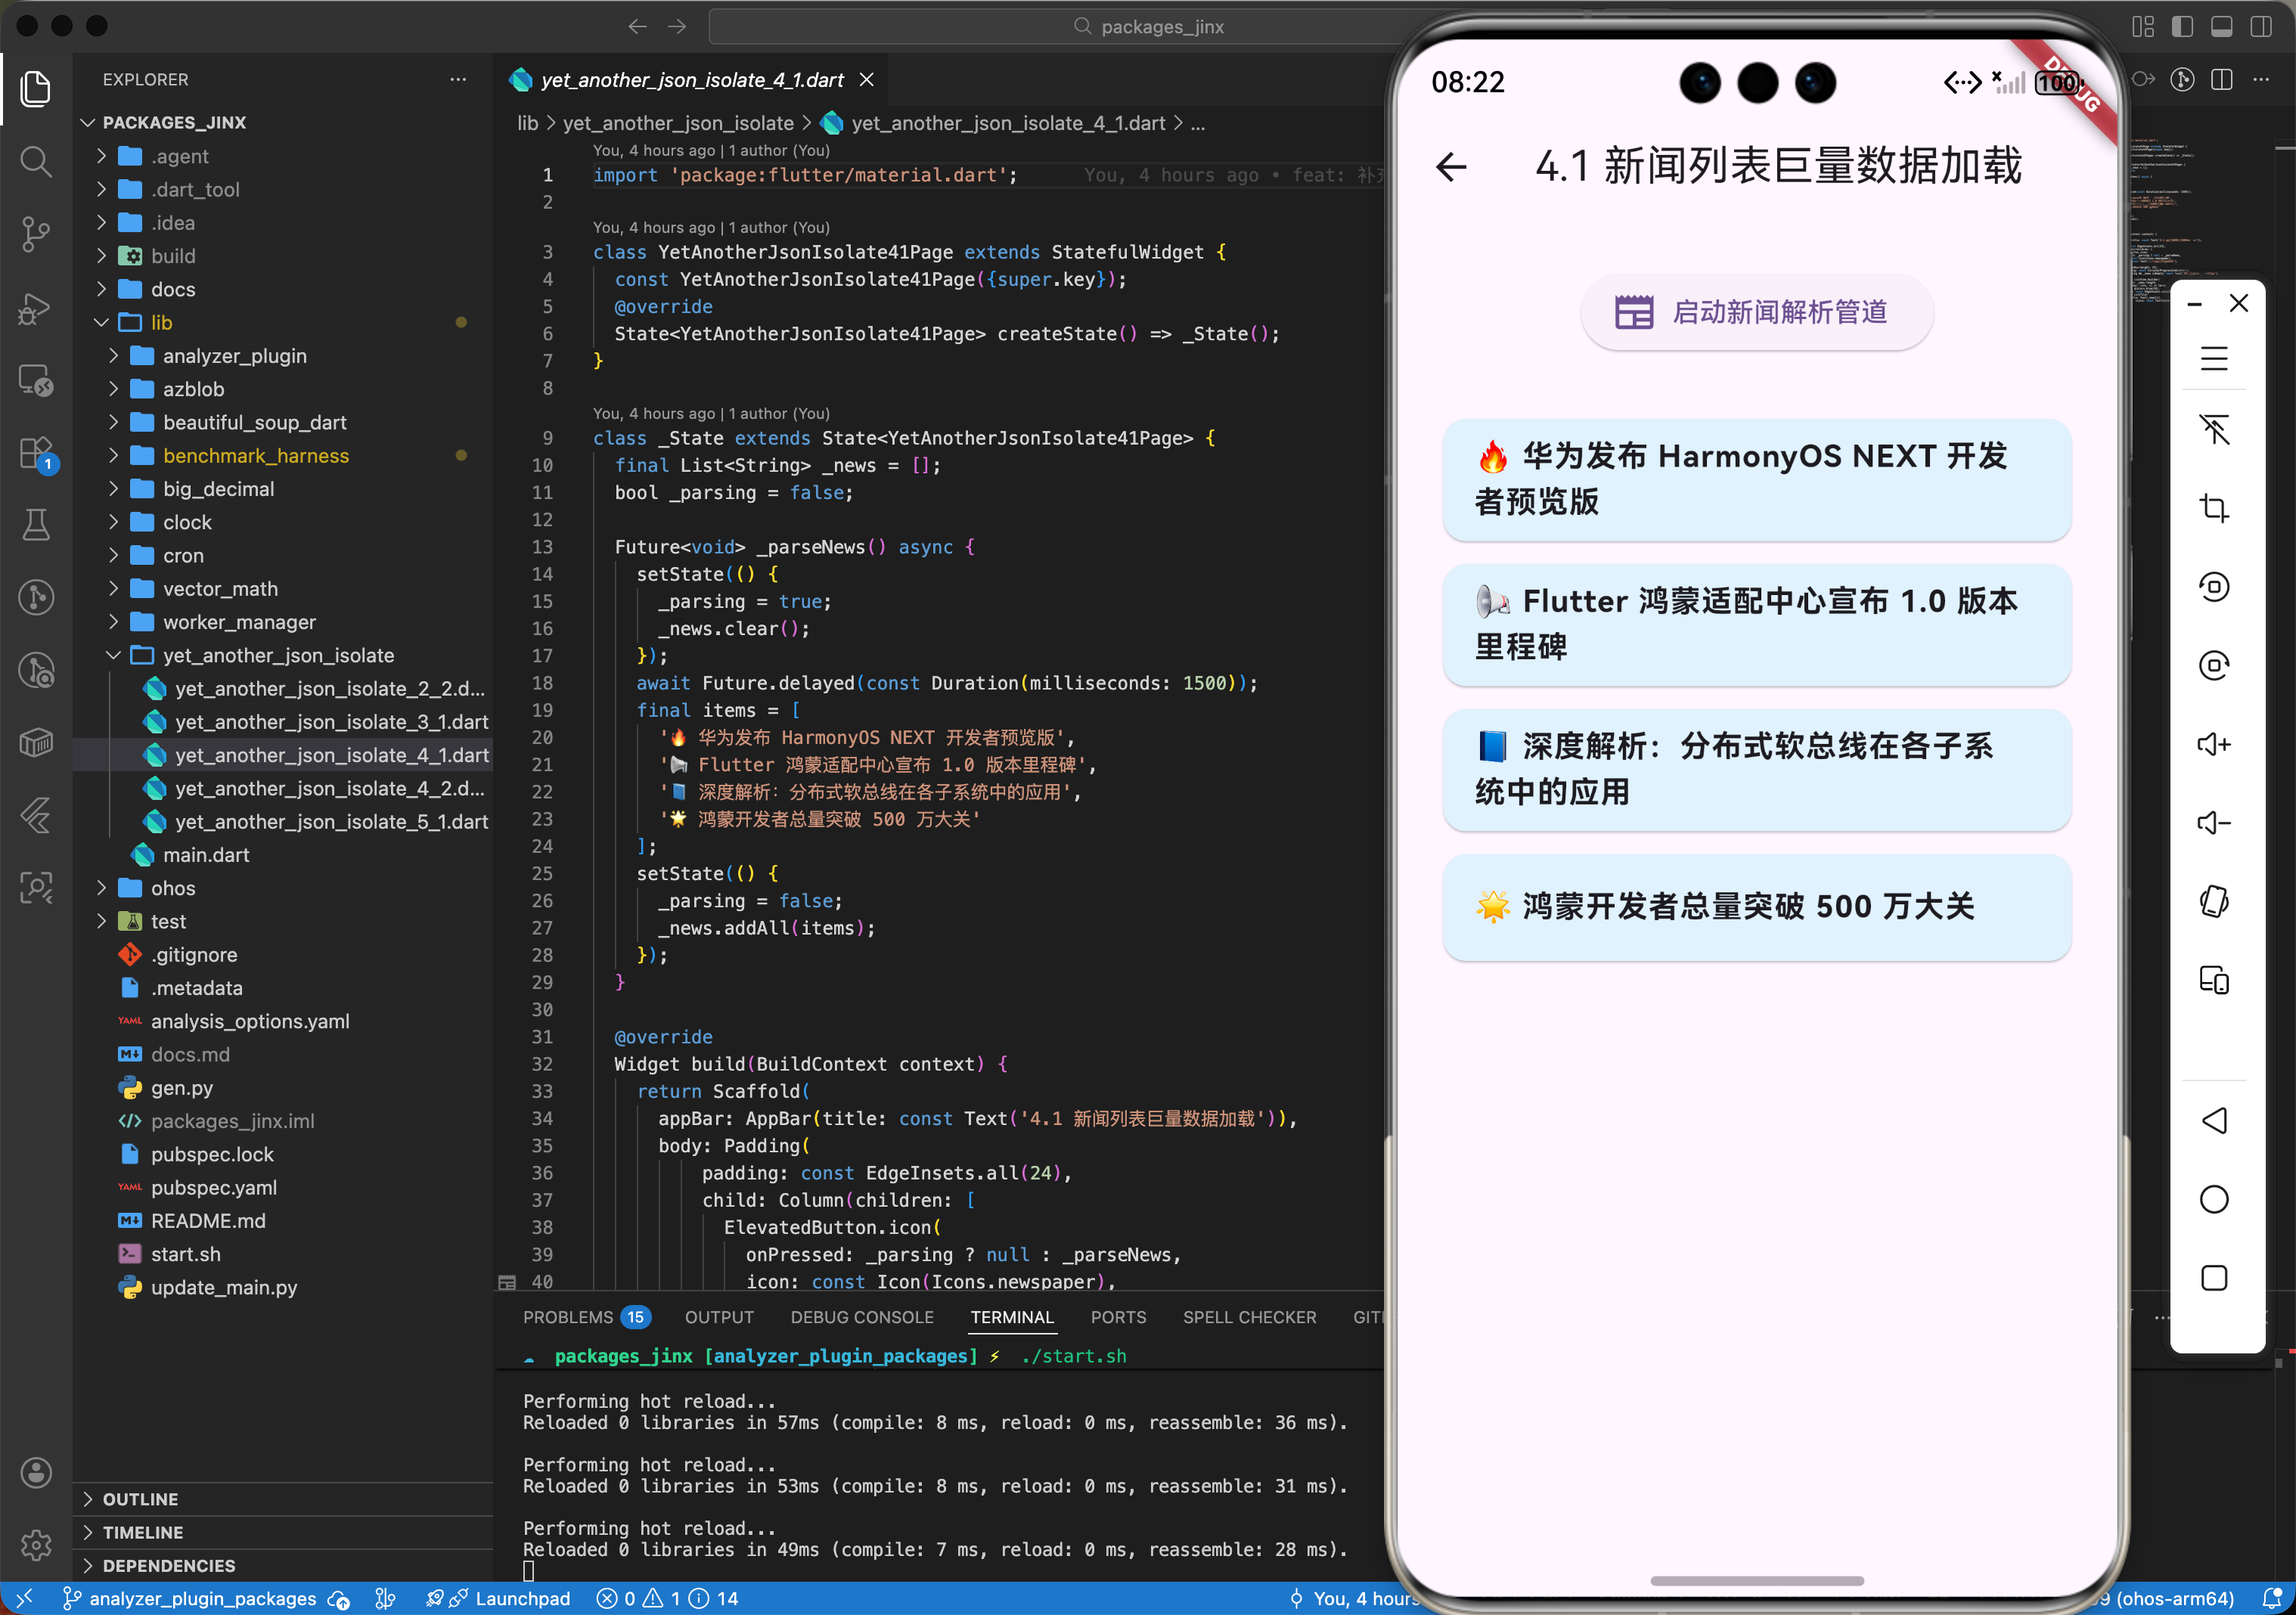
Task: Switch to the DEBUG CONSOLE tab
Action: pyautogui.click(x=861, y=1317)
